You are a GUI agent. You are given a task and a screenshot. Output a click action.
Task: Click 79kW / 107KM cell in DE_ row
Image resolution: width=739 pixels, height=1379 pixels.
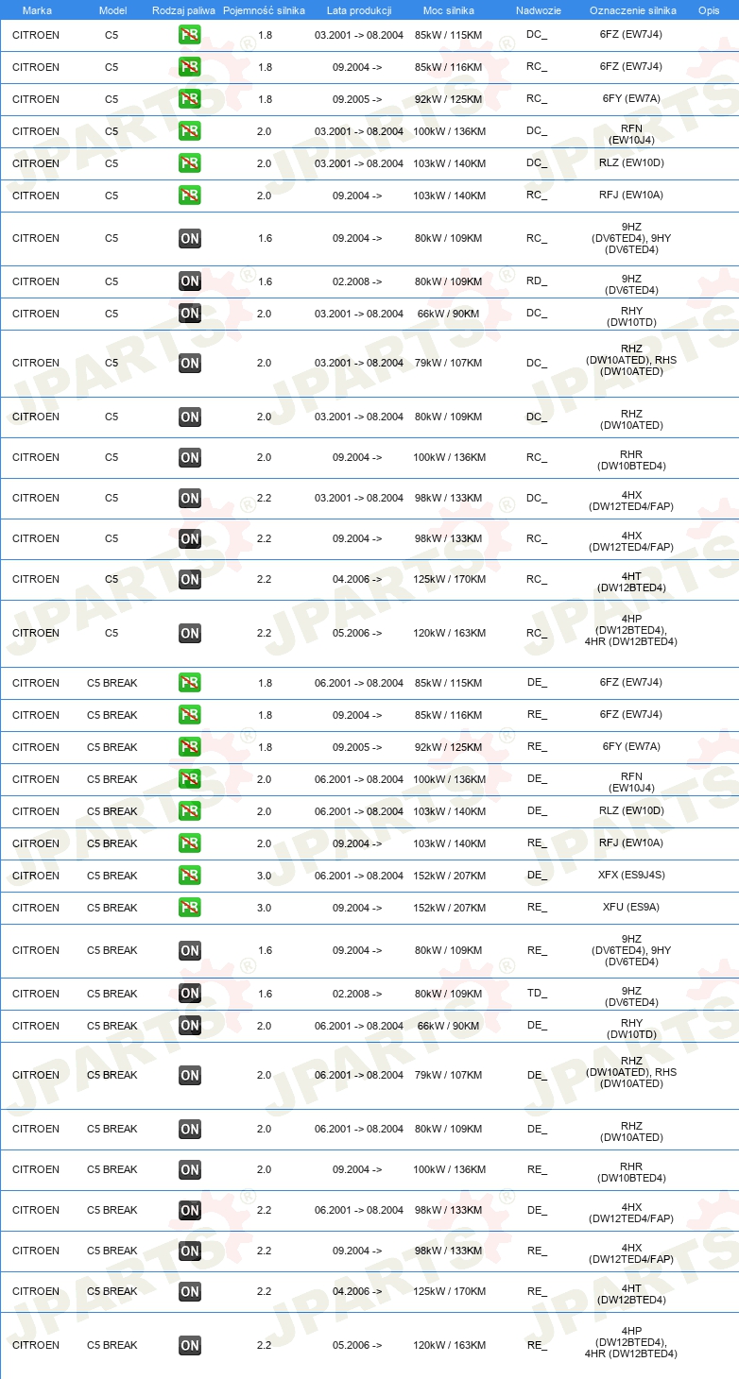pyautogui.click(x=450, y=1075)
